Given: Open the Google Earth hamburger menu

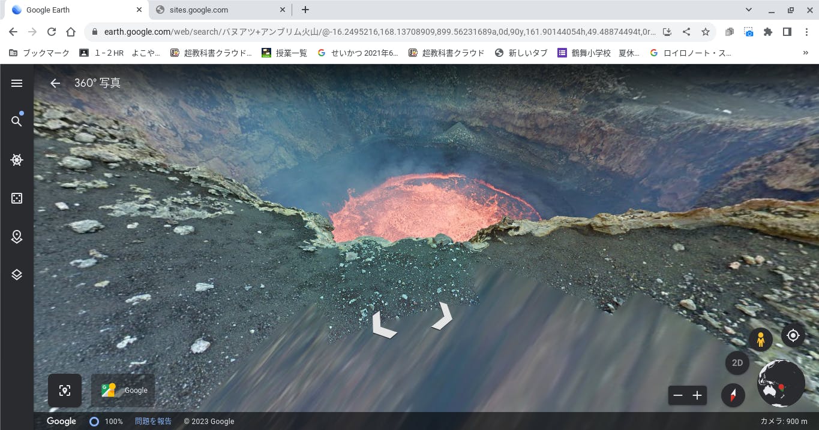Looking at the screenshot, I should 17,83.
